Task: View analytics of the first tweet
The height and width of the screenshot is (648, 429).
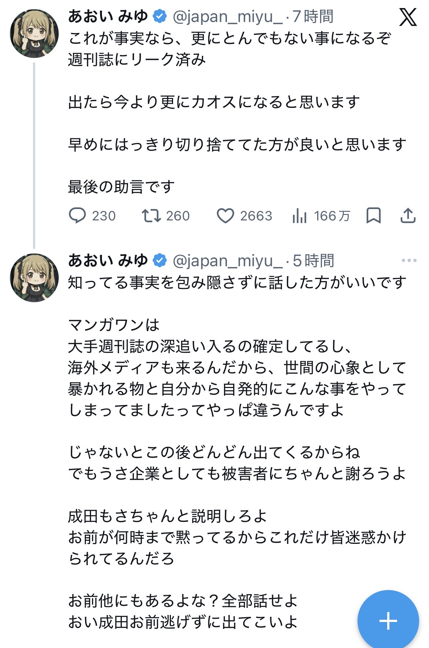Action: (x=300, y=216)
